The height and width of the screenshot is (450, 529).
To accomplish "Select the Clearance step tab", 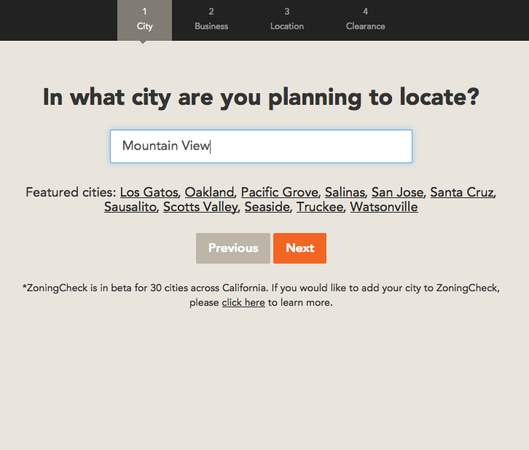I will pyautogui.click(x=365, y=20).
